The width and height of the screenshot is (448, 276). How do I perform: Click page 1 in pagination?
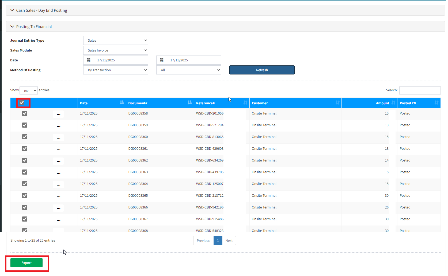point(218,240)
